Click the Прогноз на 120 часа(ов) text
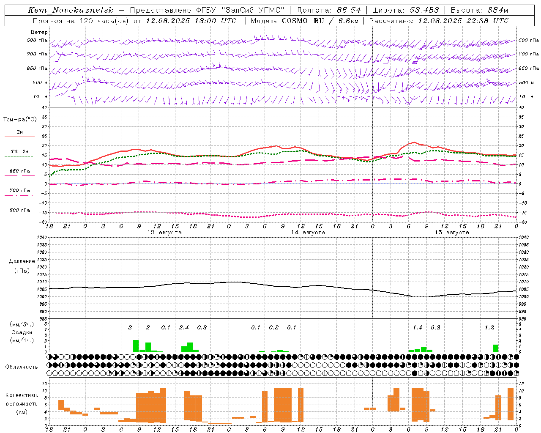This screenshot has height=433, width=541. (81, 21)
